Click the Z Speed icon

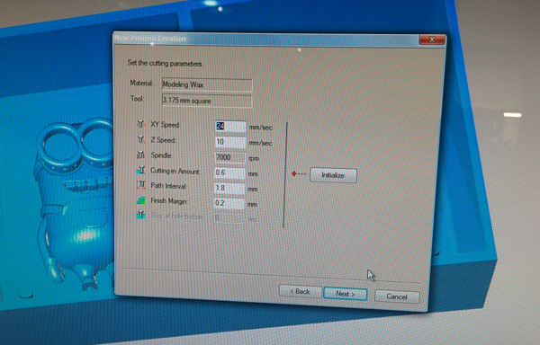pyautogui.click(x=140, y=139)
